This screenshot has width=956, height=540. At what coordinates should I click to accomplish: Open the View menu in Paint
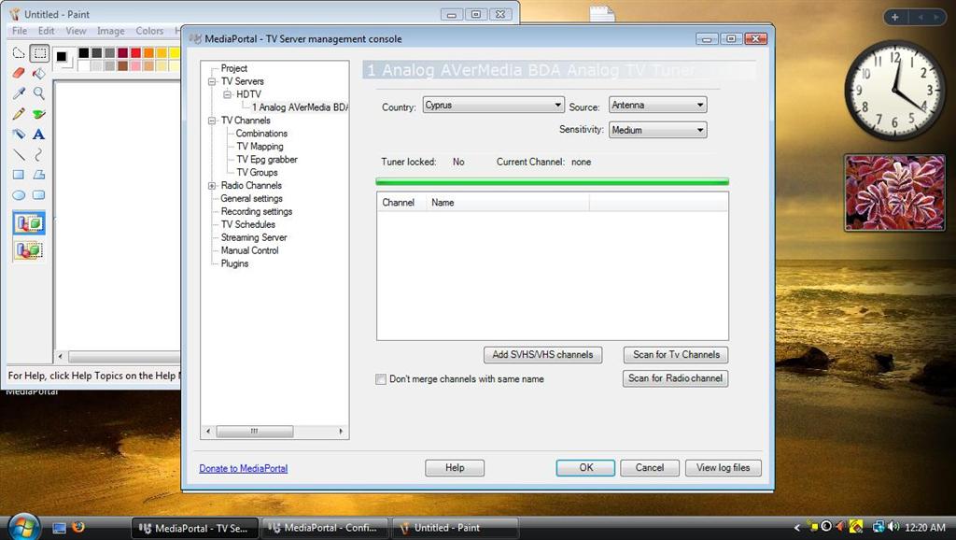click(77, 31)
